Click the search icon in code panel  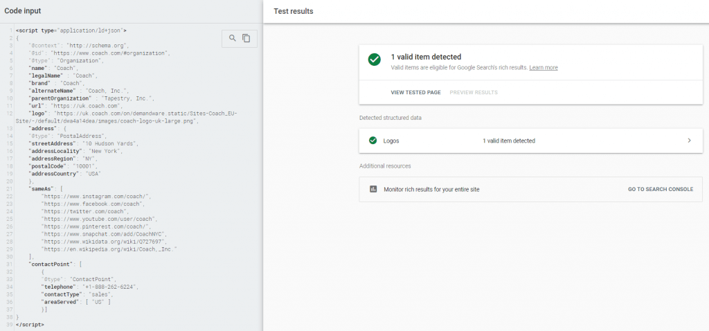coord(233,38)
